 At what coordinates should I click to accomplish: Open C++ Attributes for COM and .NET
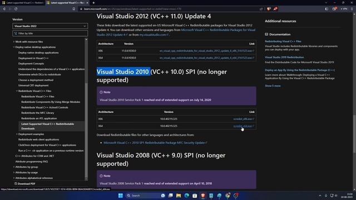coord(34,156)
